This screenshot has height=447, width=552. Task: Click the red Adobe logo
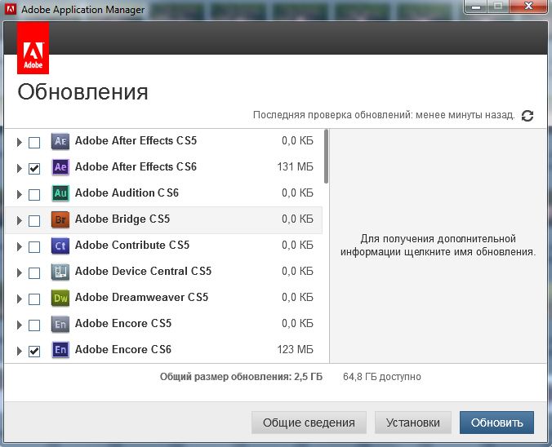click(x=33, y=48)
